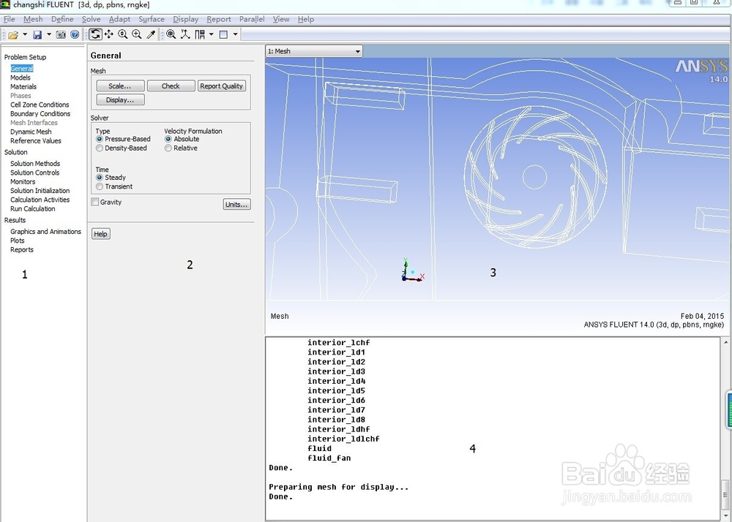Screen dimensions: 732x522
Task: Open the Surface menu
Action: point(152,19)
